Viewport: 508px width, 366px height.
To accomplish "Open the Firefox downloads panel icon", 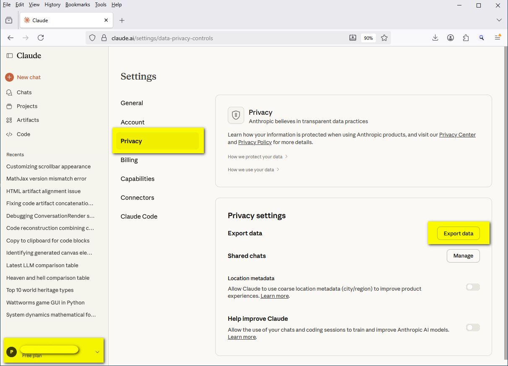I will [x=435, y=38].
